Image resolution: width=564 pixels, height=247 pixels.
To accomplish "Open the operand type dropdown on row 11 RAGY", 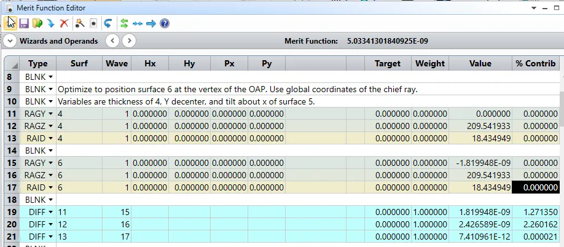I will [x=50, y=114].
